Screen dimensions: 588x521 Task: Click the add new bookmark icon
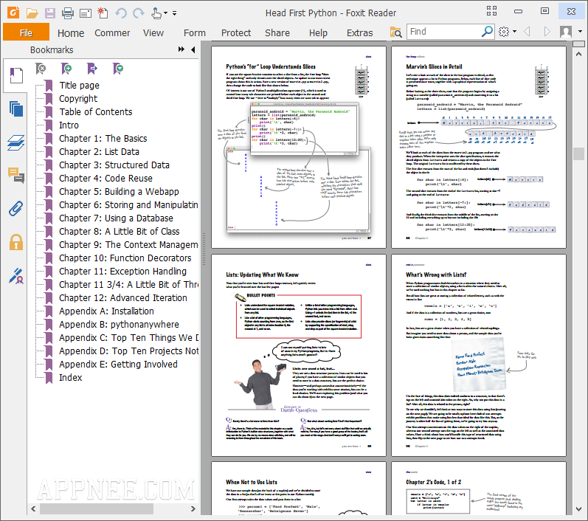(x=66, y=69)
